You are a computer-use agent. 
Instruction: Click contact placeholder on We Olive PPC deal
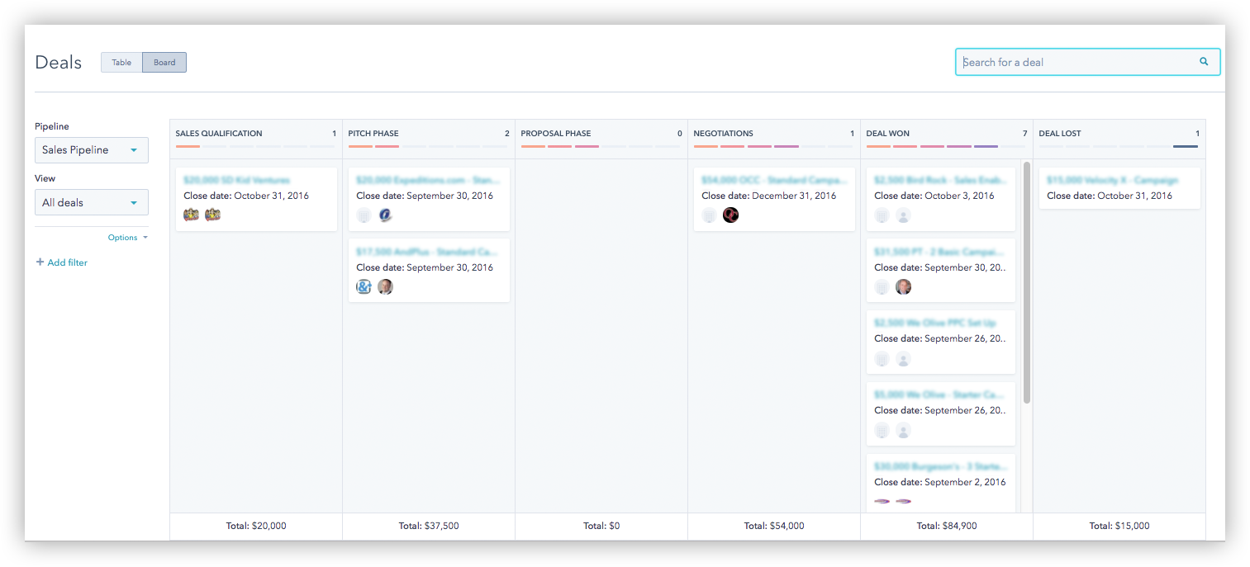pos(903,359)
